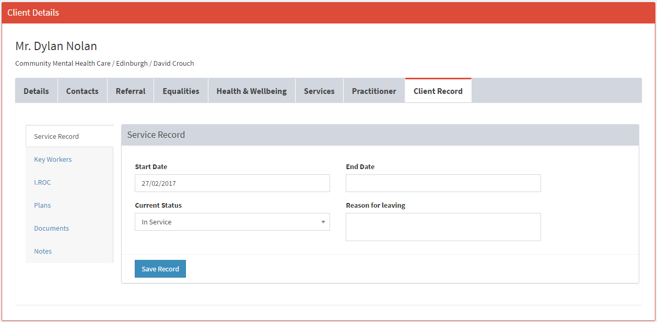This screenshot has width=657, height=322.
Task: Click the Start Date field
Action: (232, 183)
